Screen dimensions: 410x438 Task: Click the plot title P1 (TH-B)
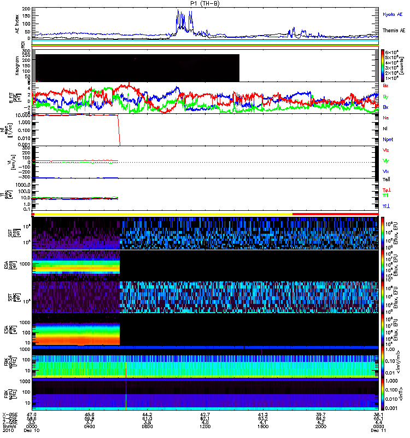click(204, 3)
